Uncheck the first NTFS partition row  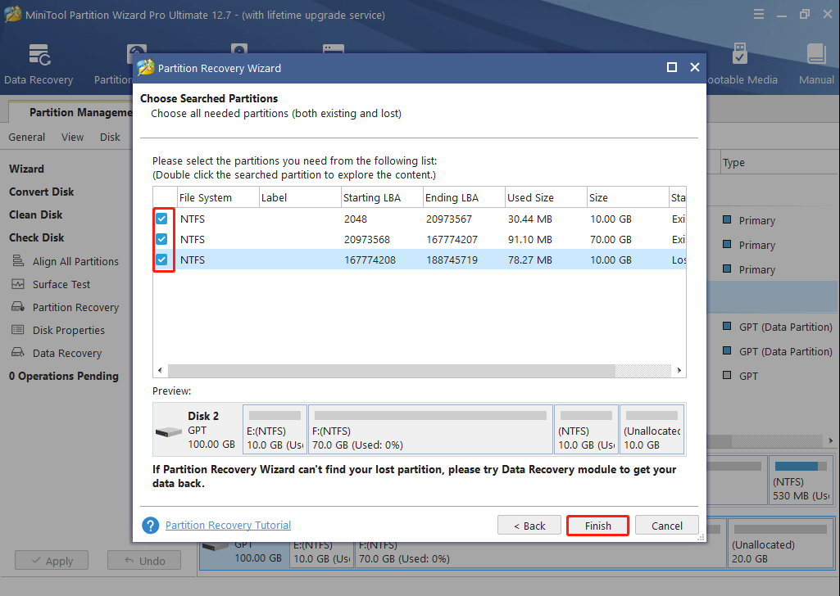[x=161, y=219]
